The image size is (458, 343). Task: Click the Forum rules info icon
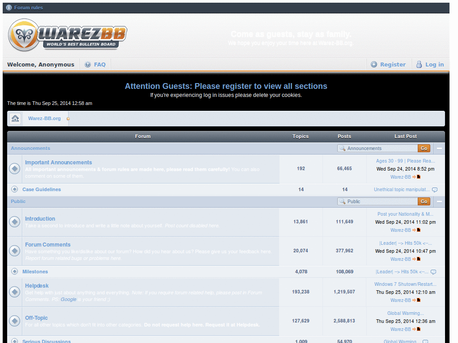point(9,8)
